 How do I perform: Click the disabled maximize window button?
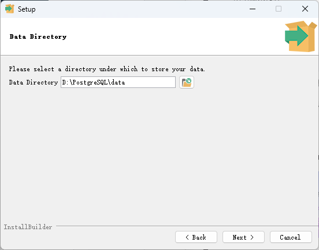click(x=279, y=9)
